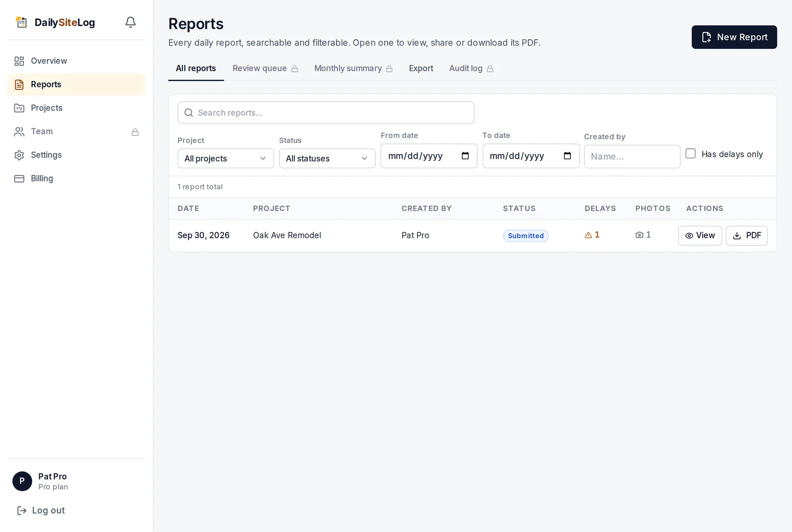Open the Audit log tab

pos(471,69)
